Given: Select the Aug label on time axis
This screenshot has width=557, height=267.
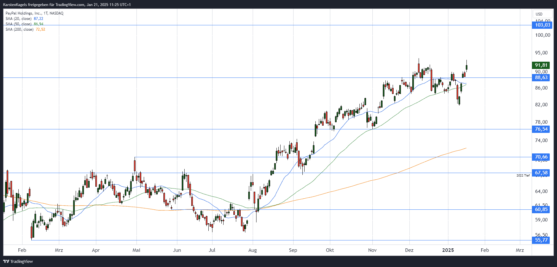Looking at the screenshot, I should [x=252, y=250].
